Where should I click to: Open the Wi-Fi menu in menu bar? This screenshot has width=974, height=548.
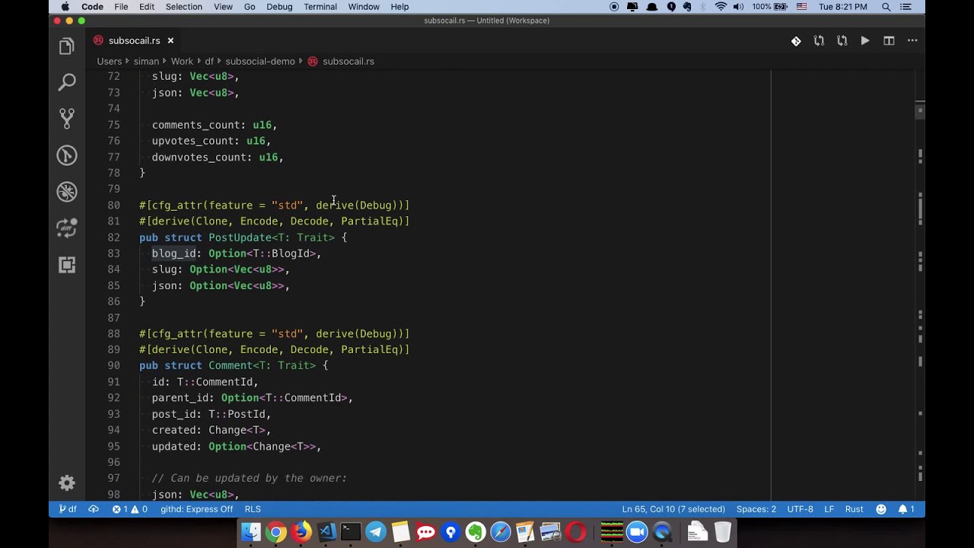pyautogui.click(x=721, y=7)
